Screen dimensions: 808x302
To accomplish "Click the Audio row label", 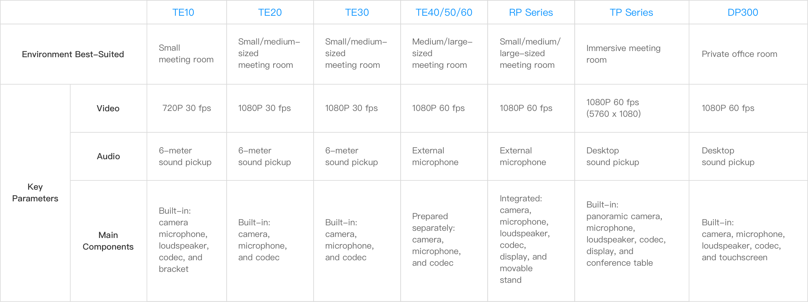I will point(108,156).
